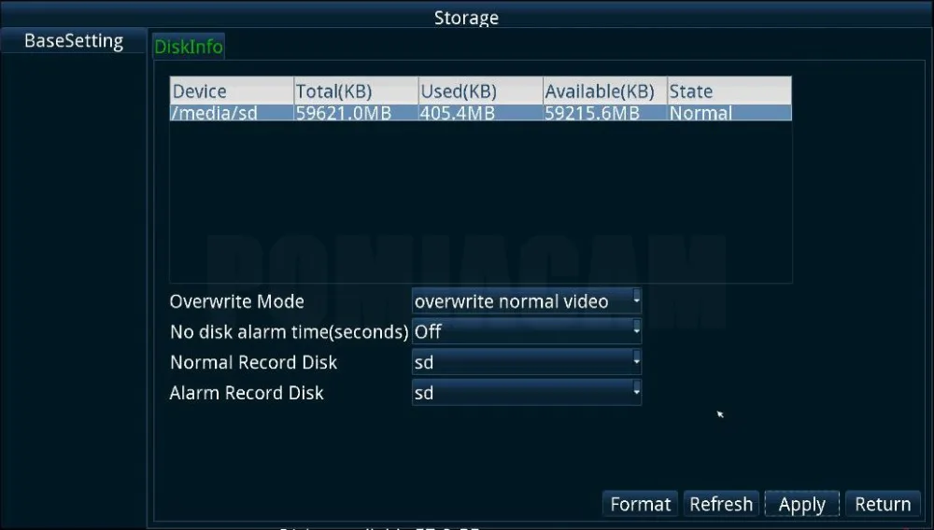Click Return to leave Storage
This screenshot has width=934, height=530.
883,504
